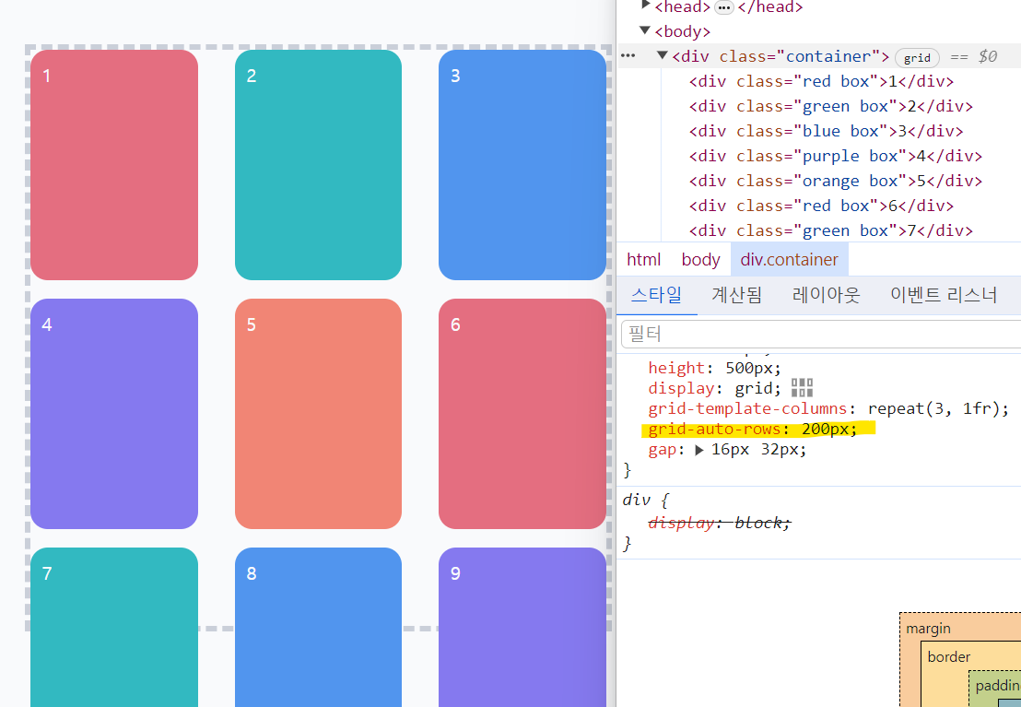The width and height of the screenshot is (1021, 707).
Task: Select the red box 1 element row
Action: pyautogui.click(x=821, y=81)
